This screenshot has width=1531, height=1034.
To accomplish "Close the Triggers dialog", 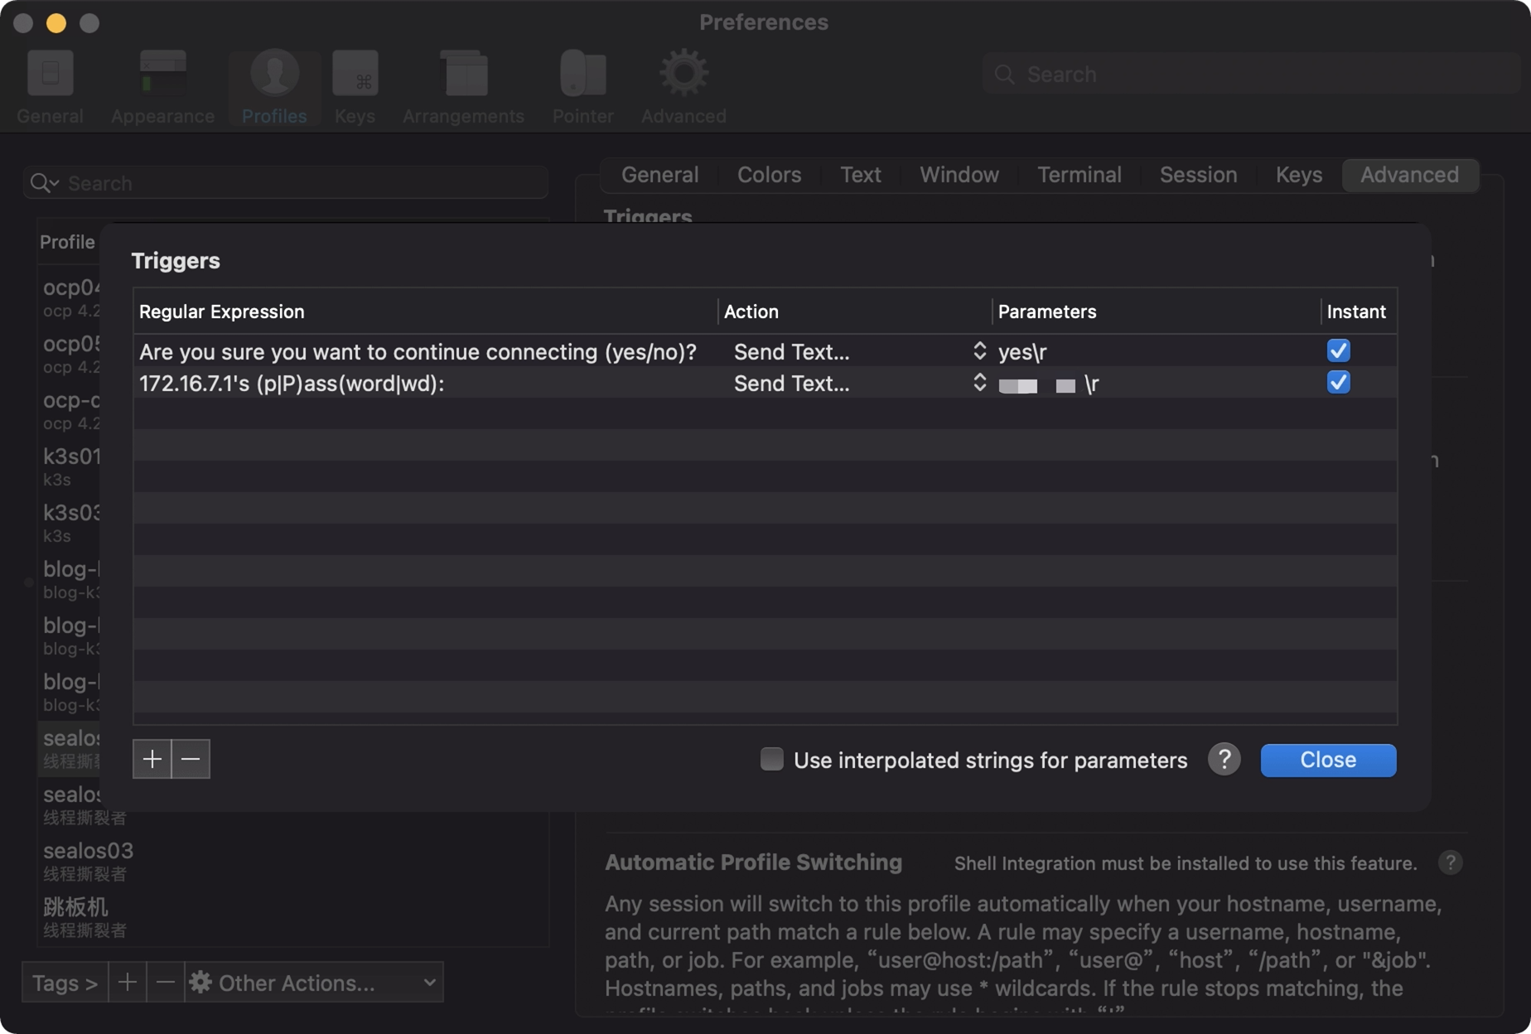I will click(x=1328, y=760).
